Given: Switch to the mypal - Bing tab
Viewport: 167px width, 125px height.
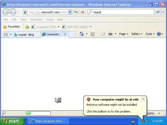Looking at the screenshot, I should pyautogui.click(x=27, y=35).
